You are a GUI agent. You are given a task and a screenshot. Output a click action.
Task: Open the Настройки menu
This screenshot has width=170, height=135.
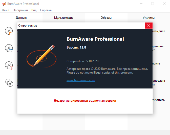pyautogui.click(x=20, y=10)
